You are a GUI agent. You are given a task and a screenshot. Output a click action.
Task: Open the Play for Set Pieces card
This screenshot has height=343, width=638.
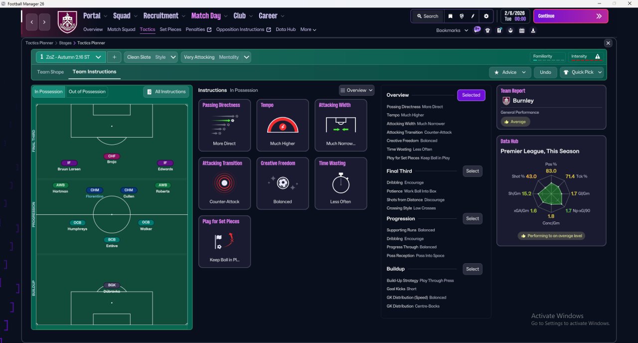pyautogui.click(x=224, y=242)
